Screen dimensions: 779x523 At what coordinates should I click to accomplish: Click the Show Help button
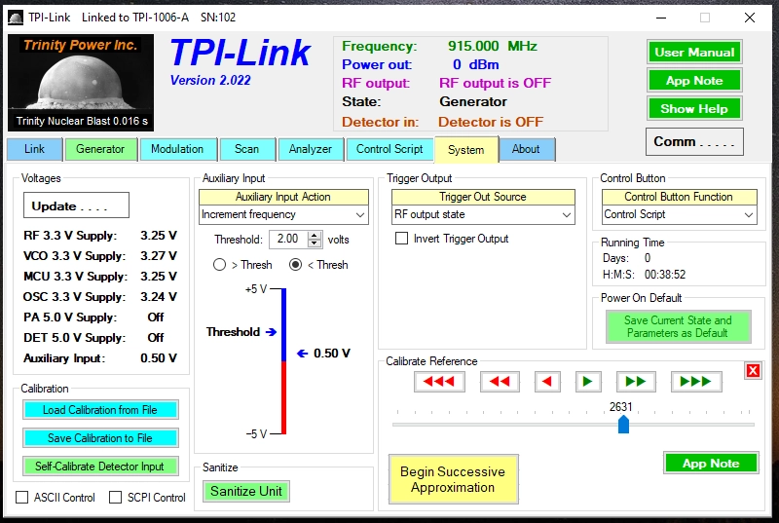694,109
